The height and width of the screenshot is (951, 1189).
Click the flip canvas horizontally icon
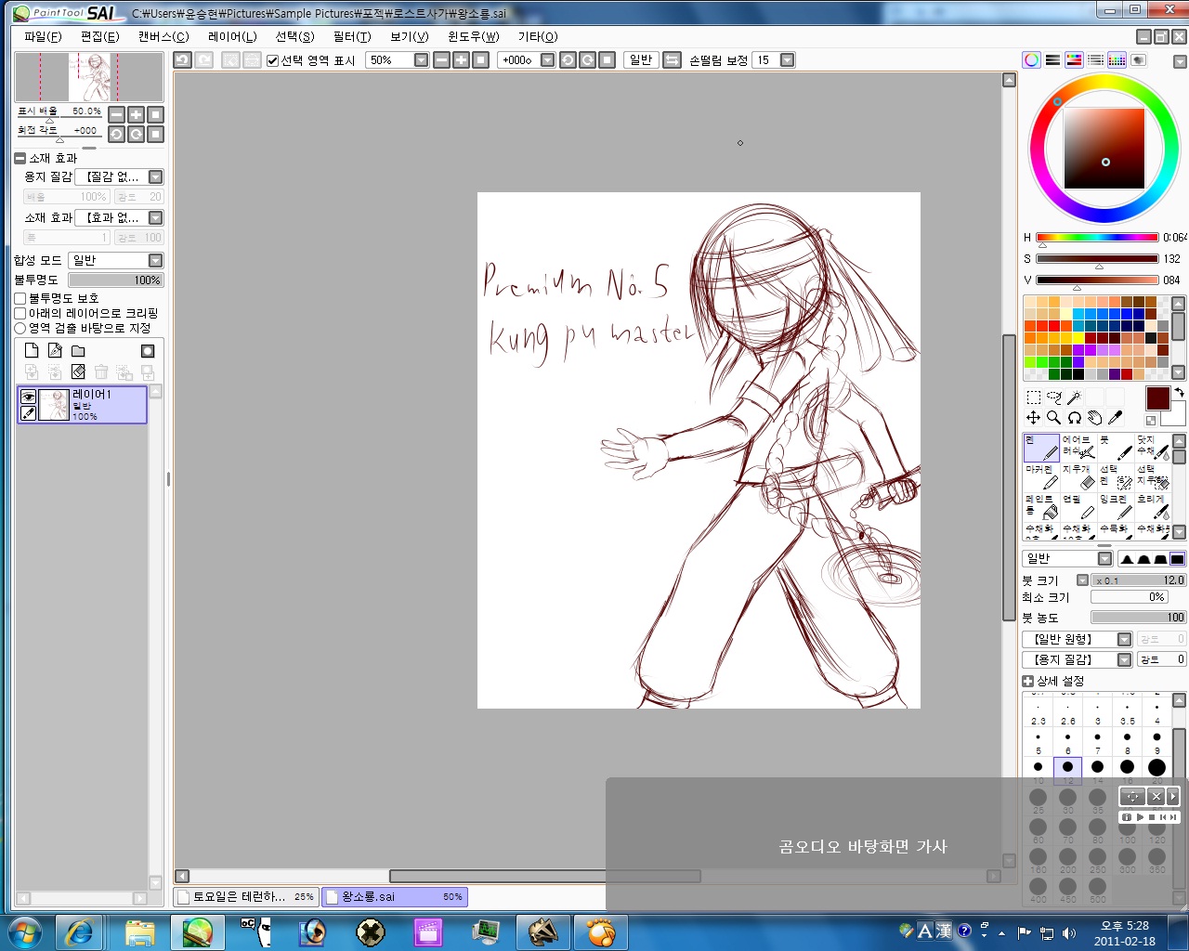[x=673, y=59]
